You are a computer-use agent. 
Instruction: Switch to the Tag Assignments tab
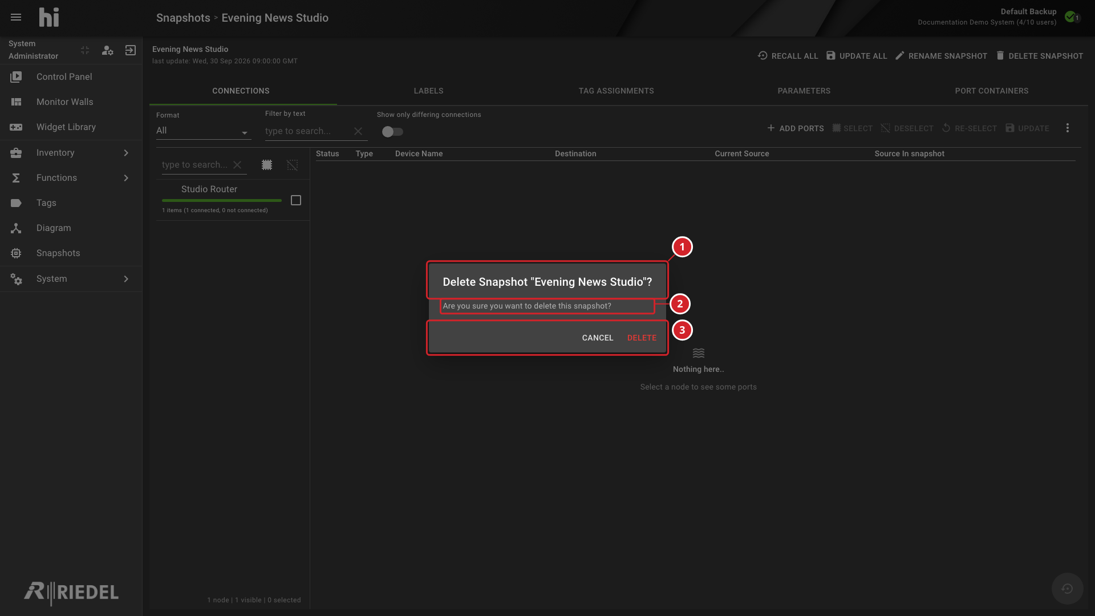pos(617,91)
